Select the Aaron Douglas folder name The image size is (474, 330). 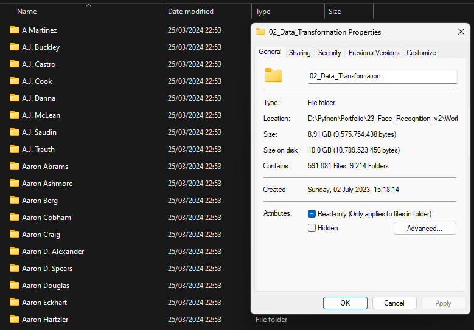tap(46, 286)
